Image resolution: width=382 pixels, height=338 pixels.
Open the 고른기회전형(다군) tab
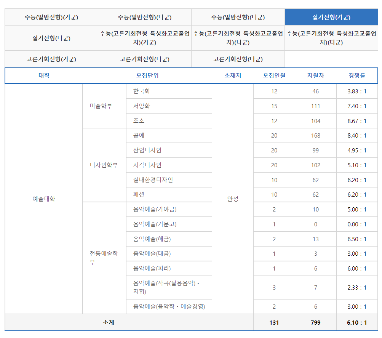click(238, 59)
